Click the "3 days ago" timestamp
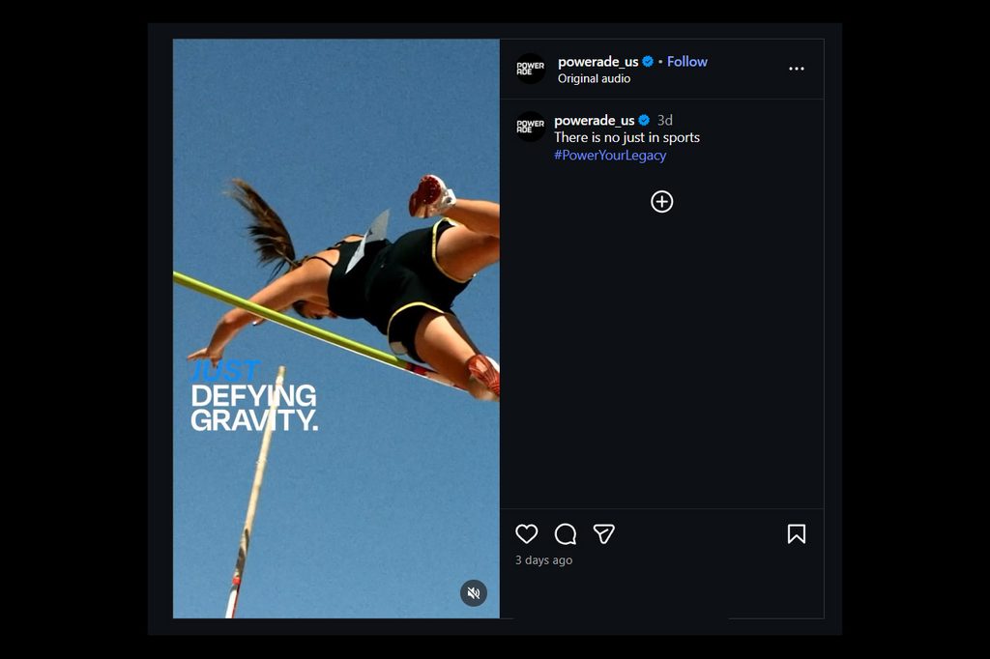This screenshot has height=659, width=990. (x=543, y=559)
